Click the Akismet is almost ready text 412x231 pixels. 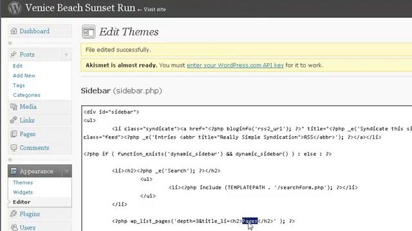(x=122, y=65)
